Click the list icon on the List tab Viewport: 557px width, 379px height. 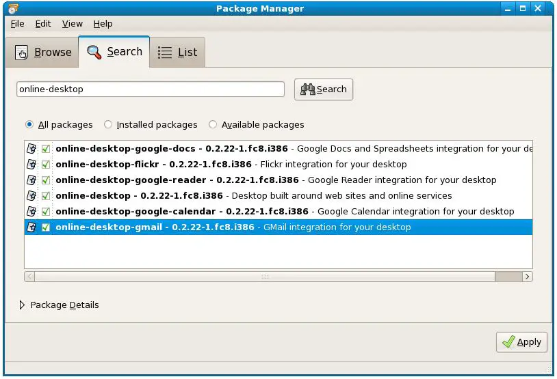(165, 53)
